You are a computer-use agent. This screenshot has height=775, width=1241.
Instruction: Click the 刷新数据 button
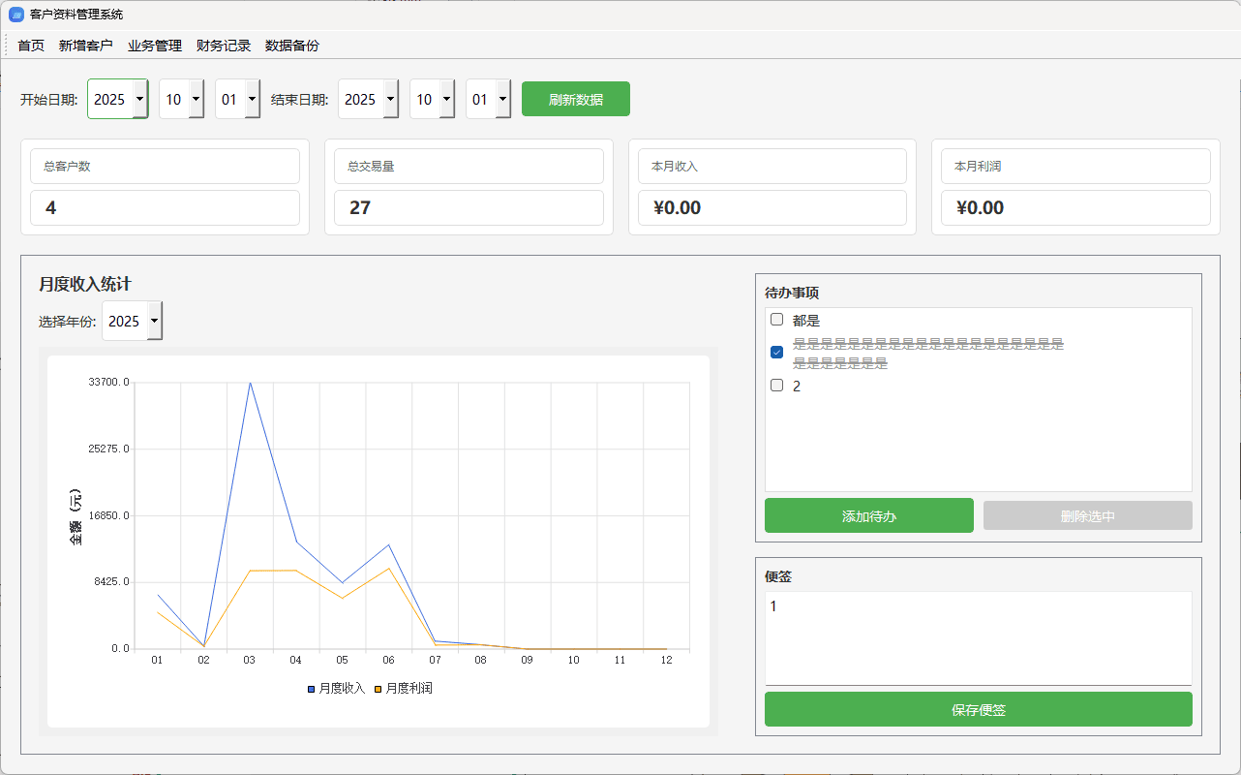(x=575, y=98)
